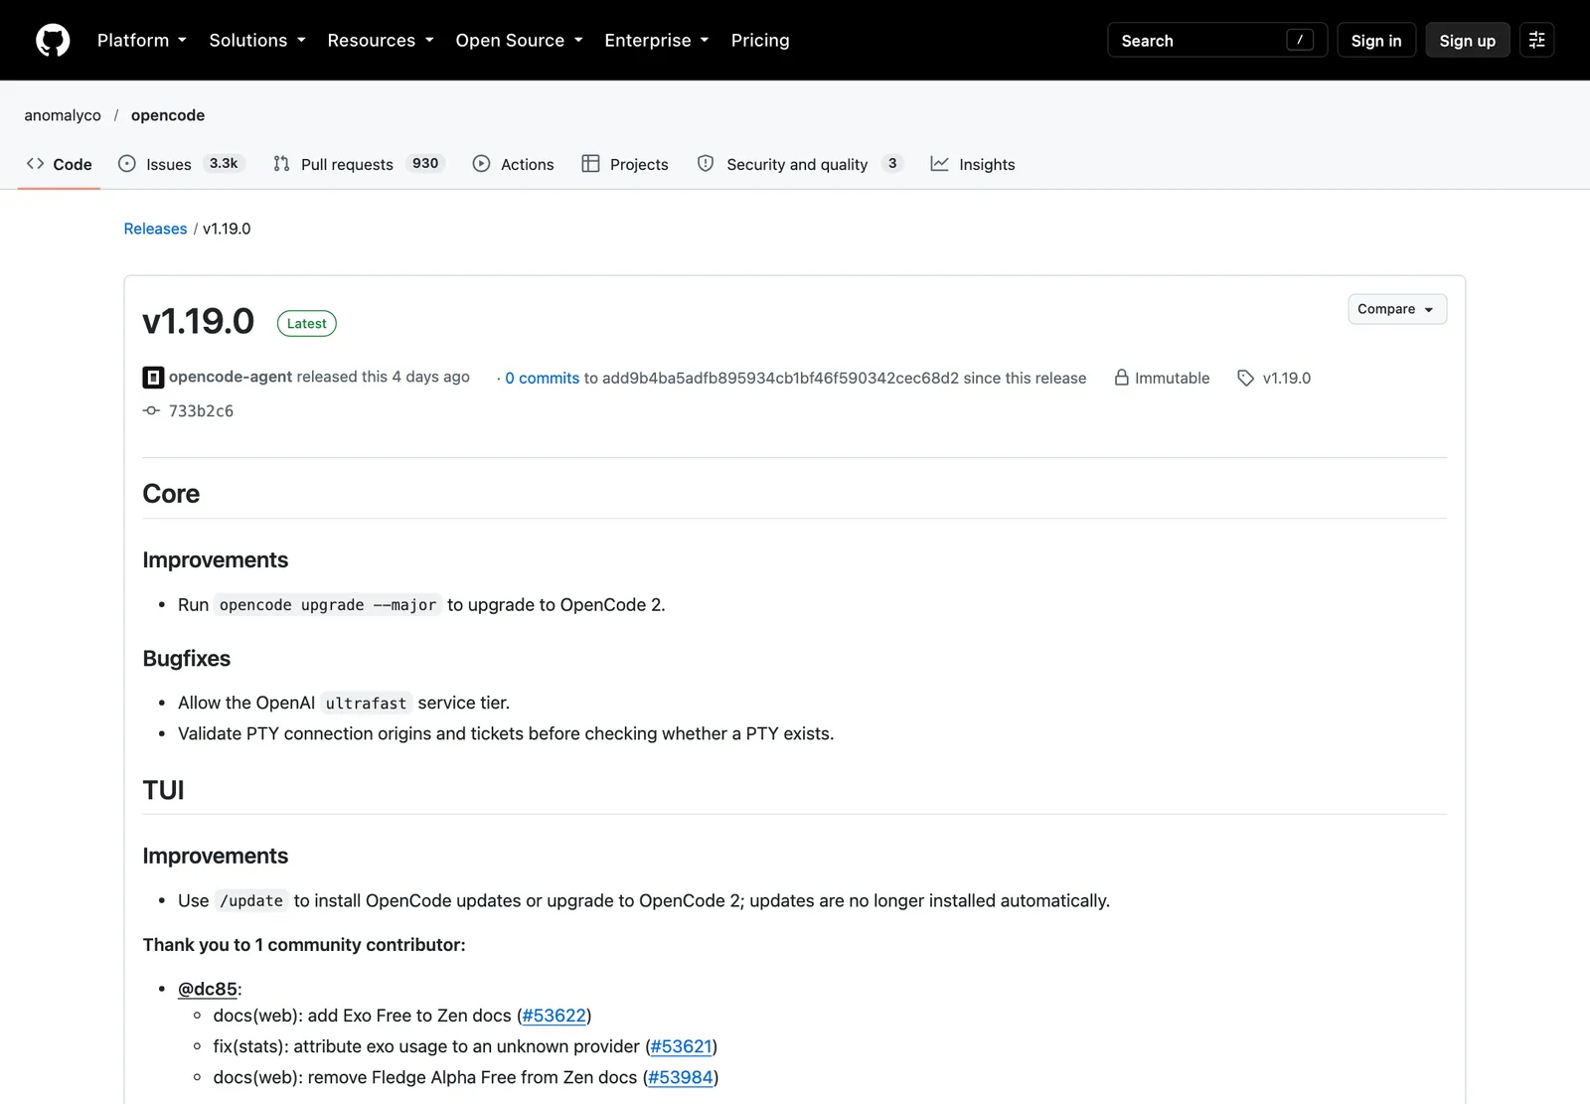Click the 'opencode upgrade --major' code snippet
This screenshot has width=1590, height=1104.
[328, 605]
